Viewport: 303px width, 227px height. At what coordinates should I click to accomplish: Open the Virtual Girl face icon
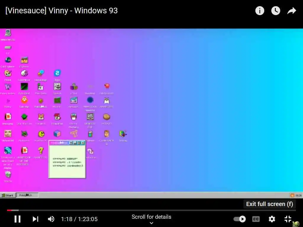8,134
